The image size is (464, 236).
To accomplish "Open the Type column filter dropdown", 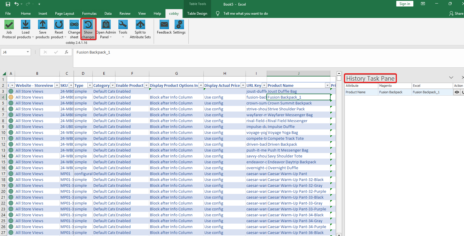I will (90, 85).
